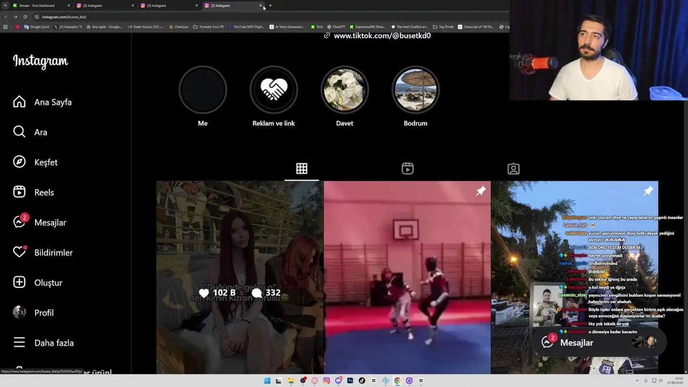Open Instagram app from taskbar

coord(326,381)
